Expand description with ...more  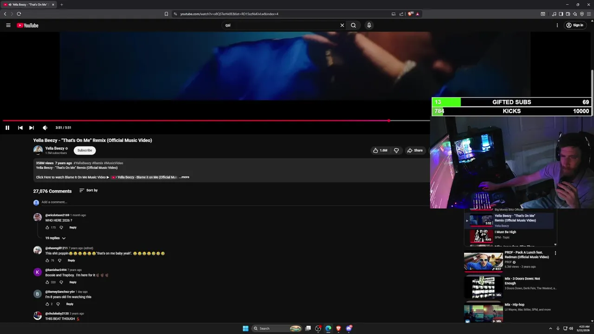coord(184,177)
